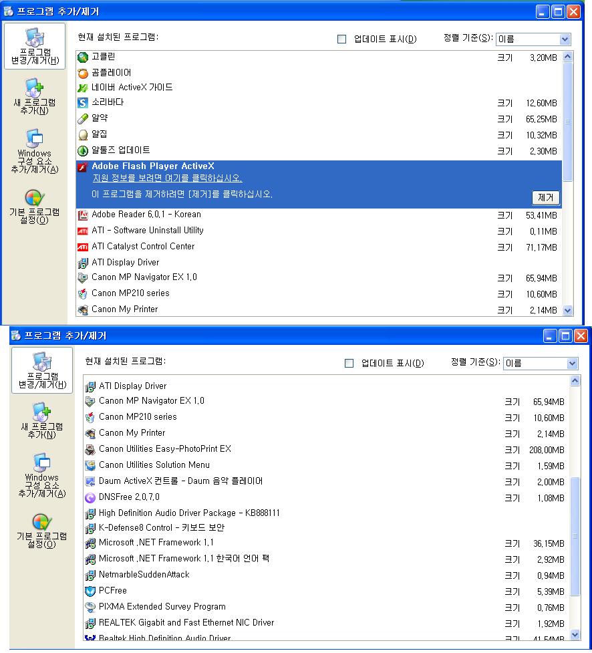Select Canon Utilities Easy-PhotoPrint EX name
592x653 pixels.
pyautogui.click(x=165, y=449)
